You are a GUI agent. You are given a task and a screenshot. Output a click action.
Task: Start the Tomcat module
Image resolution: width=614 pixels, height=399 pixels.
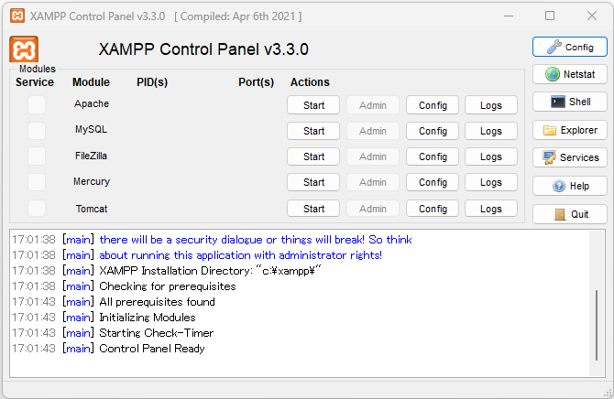coord(313,209)
